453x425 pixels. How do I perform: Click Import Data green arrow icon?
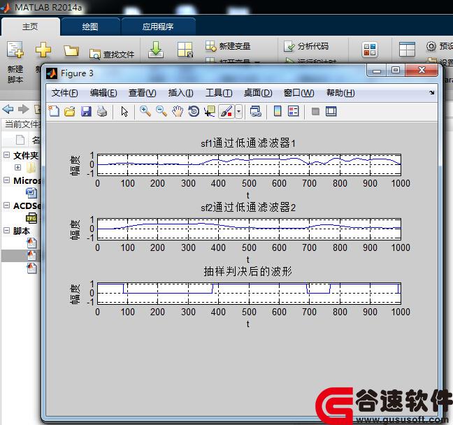(x=156, y=50)
